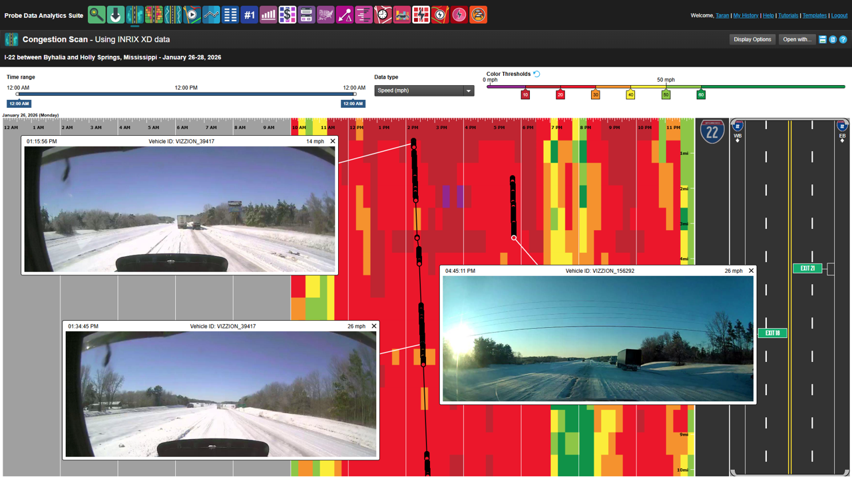Close the 04:45:11 PM camera popup
Viewport: 852px width, 479px height.
coord(751,271)
